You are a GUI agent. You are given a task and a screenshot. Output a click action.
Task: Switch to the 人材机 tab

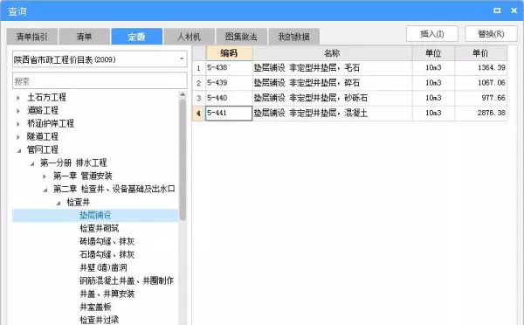coord(190,37)
